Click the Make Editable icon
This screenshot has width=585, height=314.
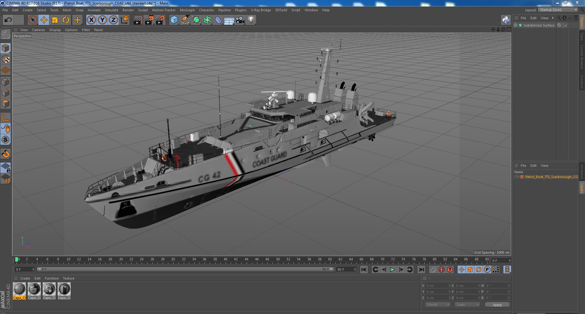pyautogui.click(x=5, y=34)
